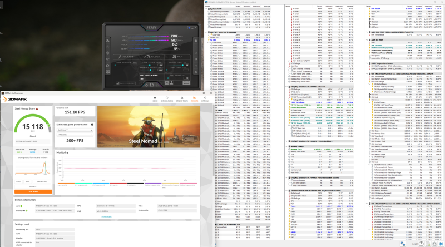
Task: Expand Core Distance to TjMAX row in HWiNFO
Action: click(x=289, y=61)
